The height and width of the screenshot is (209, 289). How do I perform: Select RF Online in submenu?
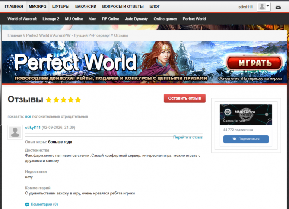[x=111, y=19]
